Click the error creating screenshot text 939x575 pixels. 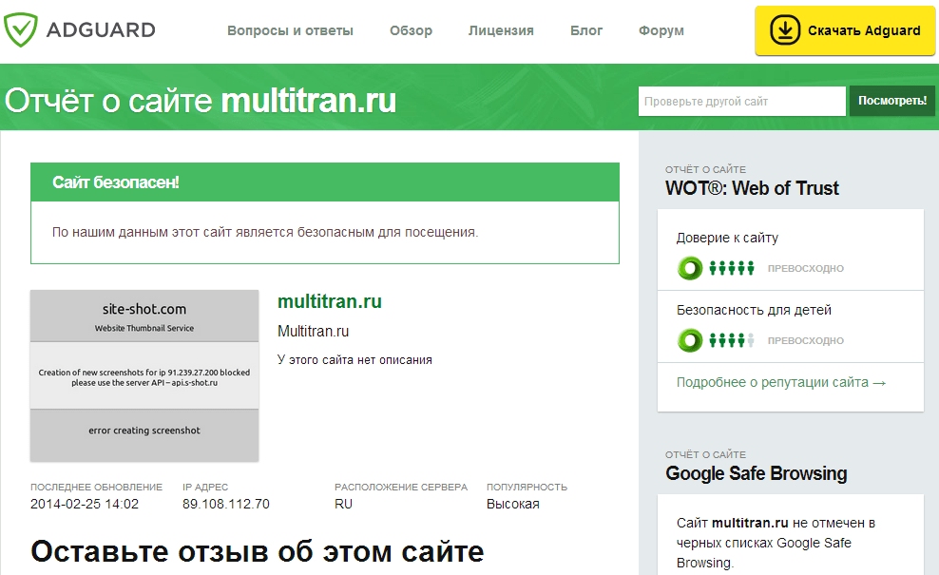[x=144, y=430]
